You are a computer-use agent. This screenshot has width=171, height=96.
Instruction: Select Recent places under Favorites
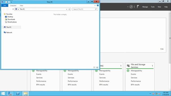click(x=12, y=22)
